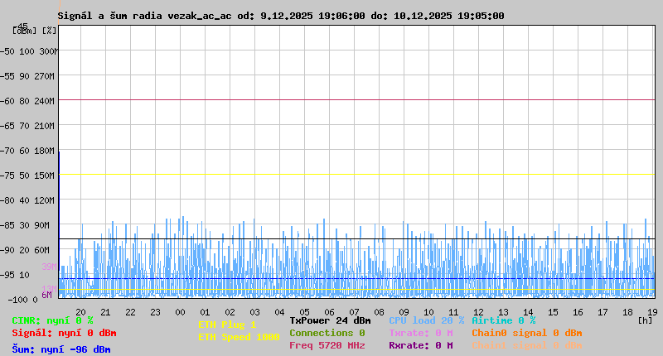
Task: Click the [dBm] unit label on y-axis
Action: coord(24,31)
